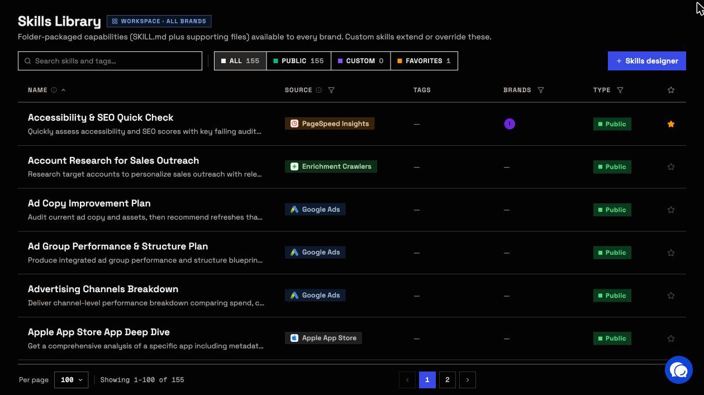Open the Type column filter icon
The height and width of the screenshot is (395, 704).
tap(620, 90)
